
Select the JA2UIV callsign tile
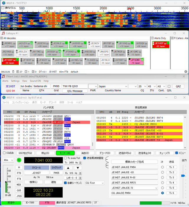[25, 45]
